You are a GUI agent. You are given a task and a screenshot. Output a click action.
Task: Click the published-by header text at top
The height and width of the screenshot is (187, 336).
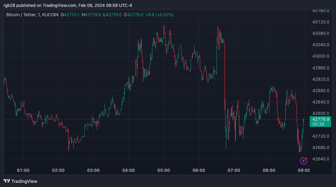coord(68,5)
